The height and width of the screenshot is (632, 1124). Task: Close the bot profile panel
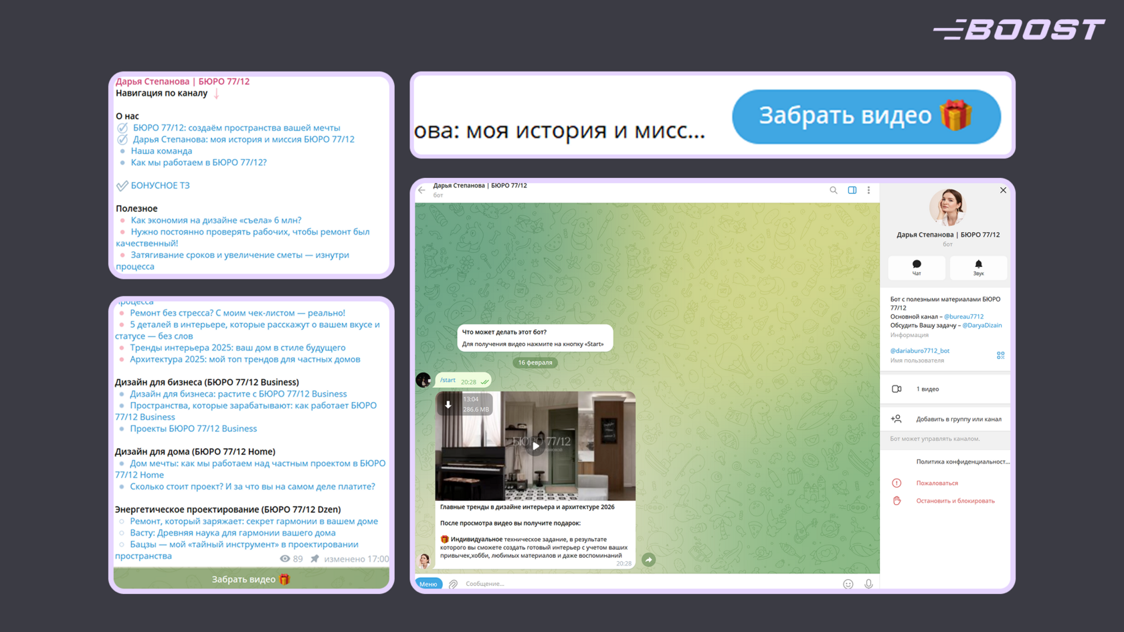pos(1003,191)
